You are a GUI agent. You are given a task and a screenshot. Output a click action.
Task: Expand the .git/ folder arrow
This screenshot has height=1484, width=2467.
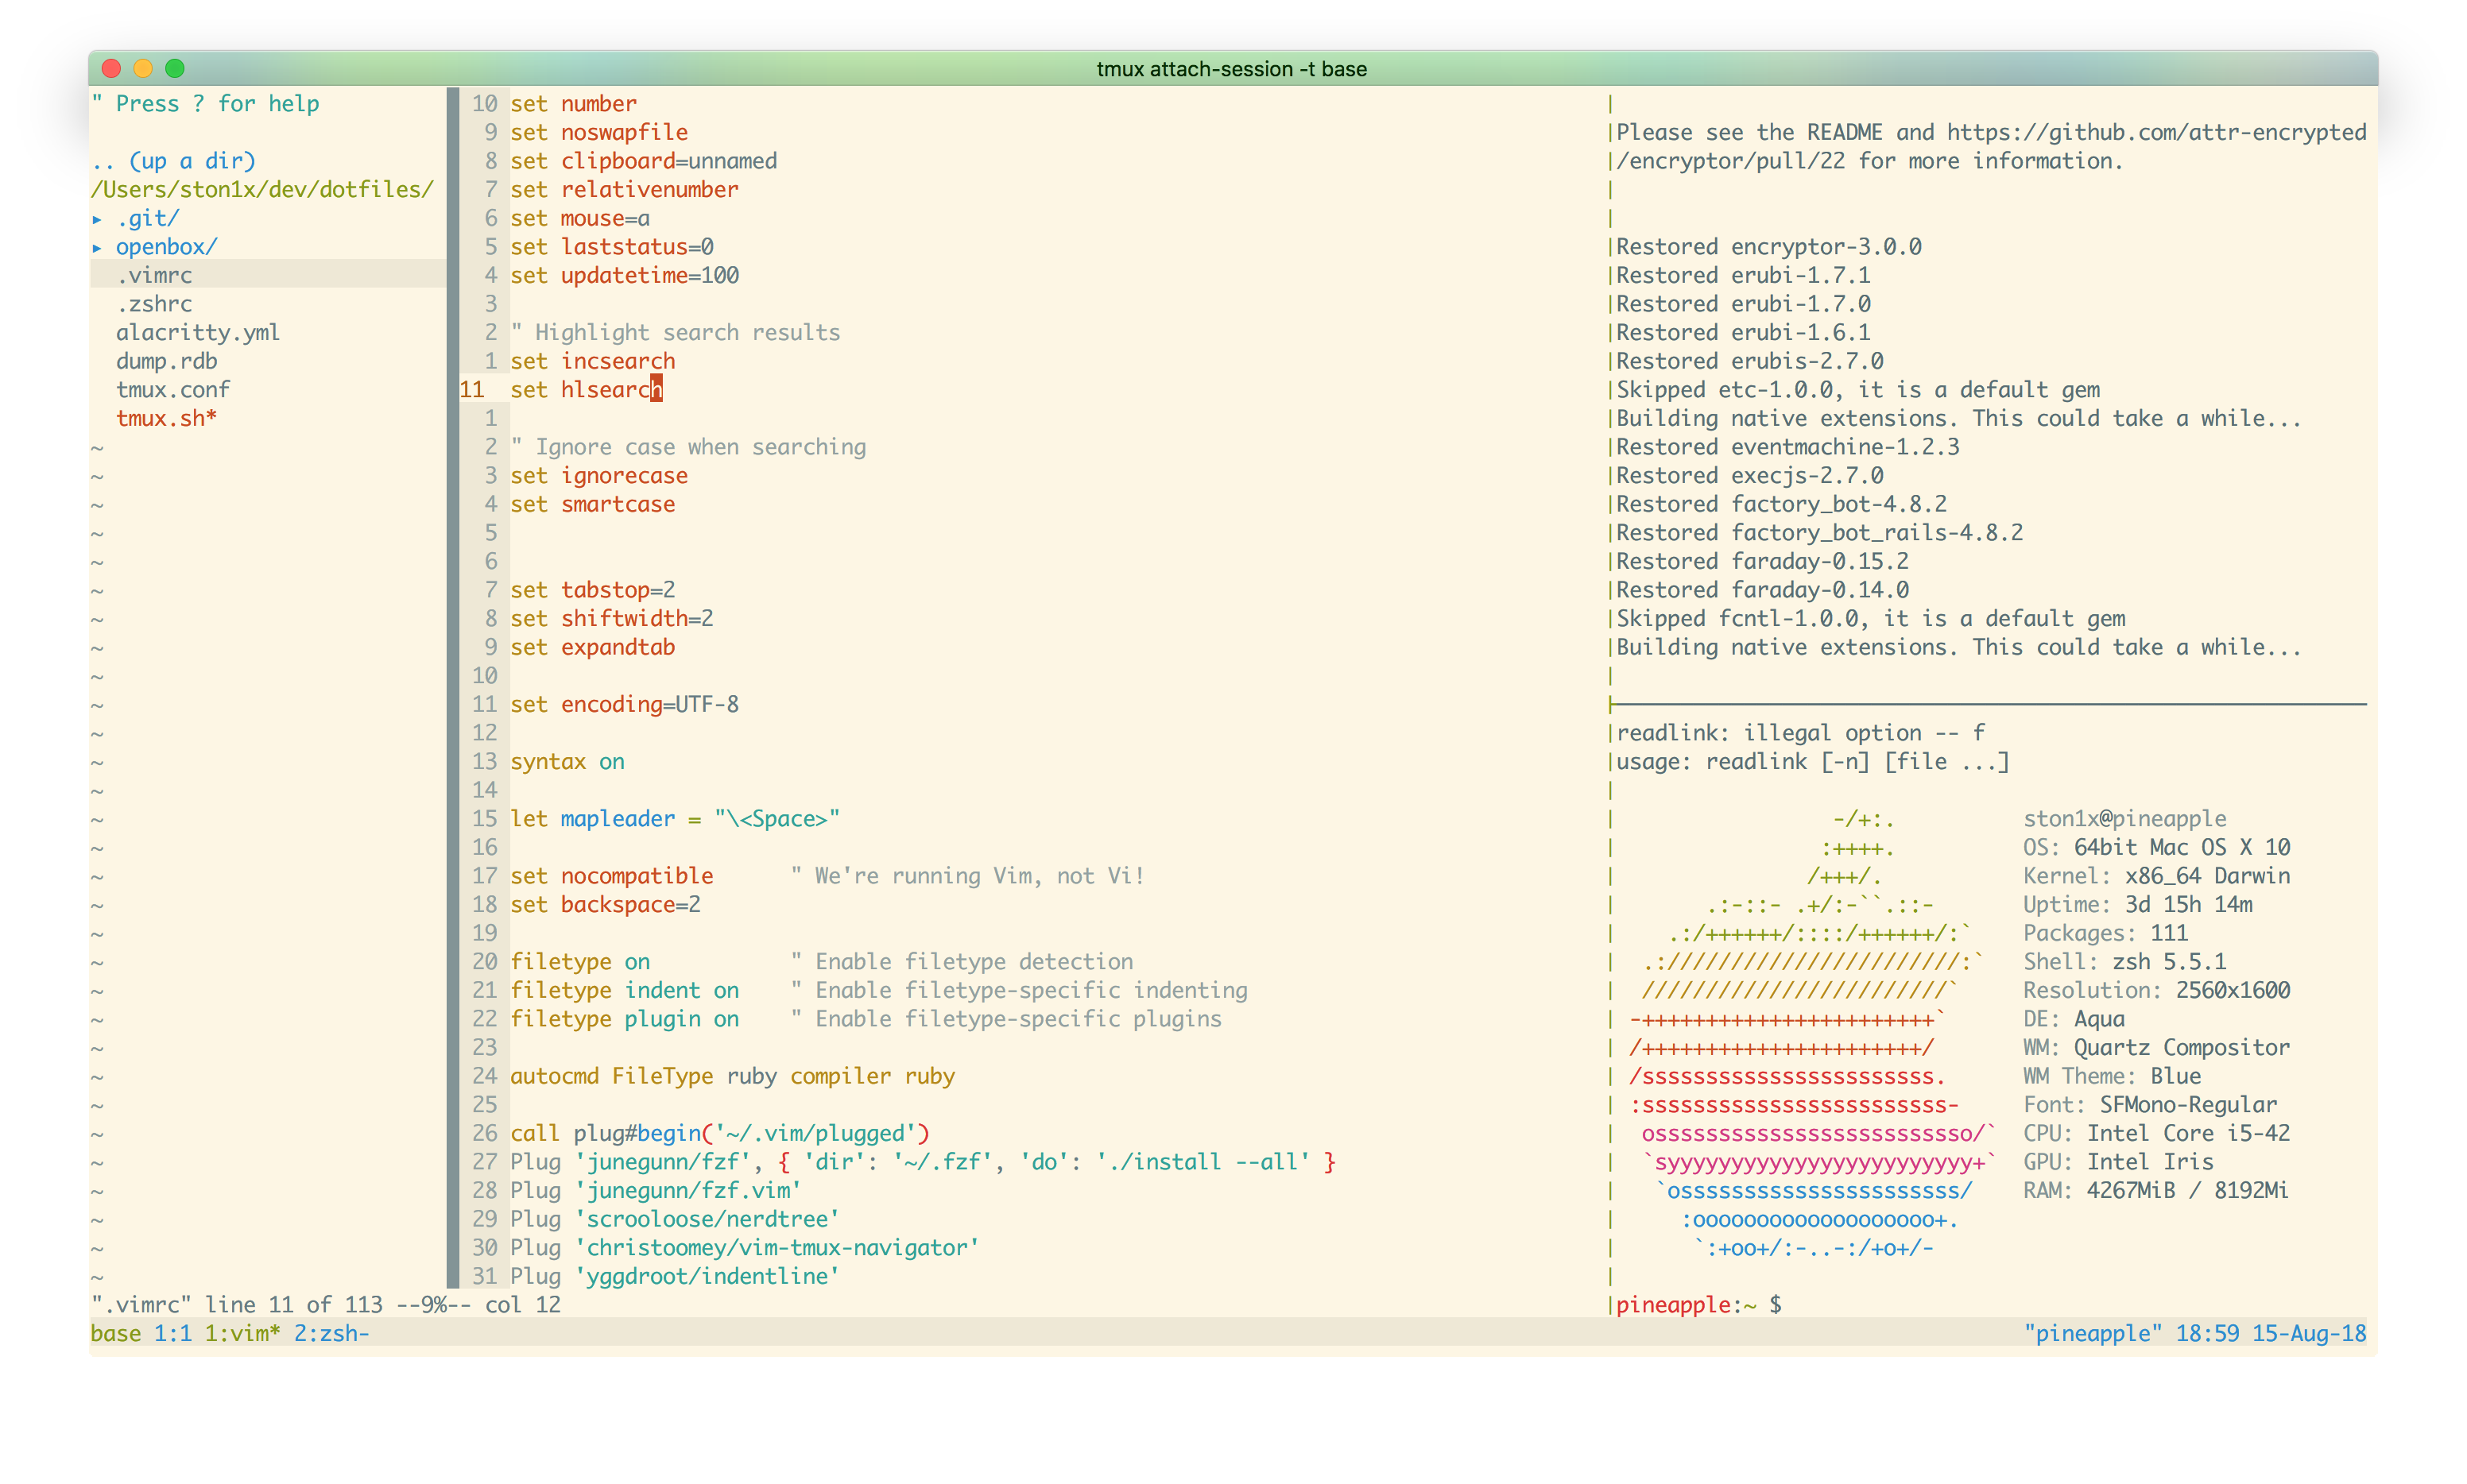point(97,218)
